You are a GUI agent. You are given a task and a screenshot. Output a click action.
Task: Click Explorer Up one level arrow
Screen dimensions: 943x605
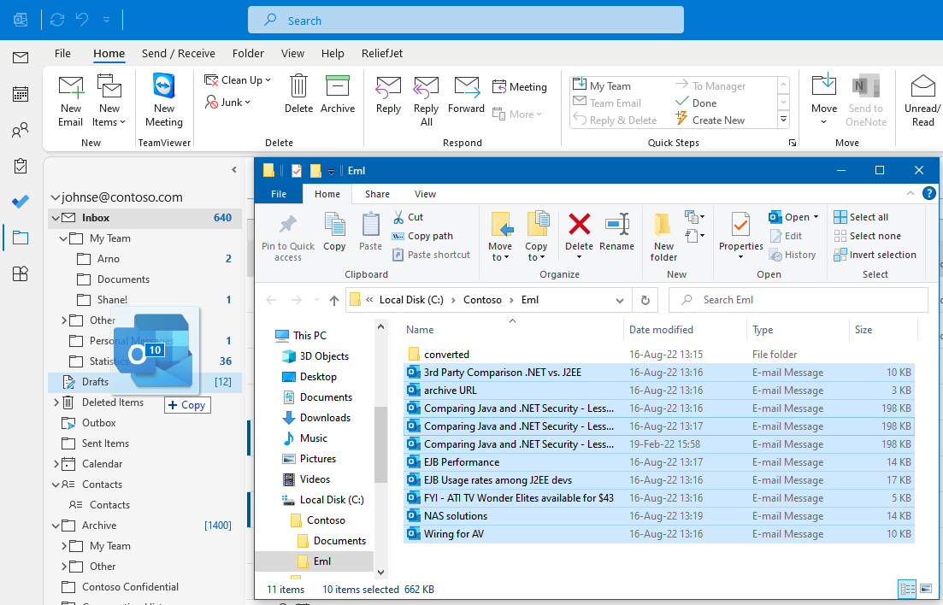pos(334,300)
